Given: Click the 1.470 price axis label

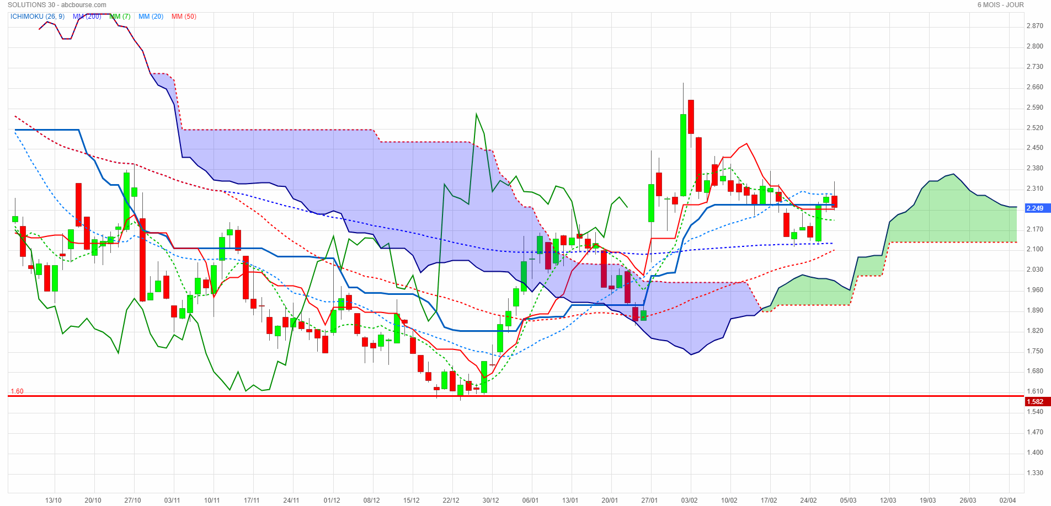Looking at the screenshot, I should click(1035, 432).
